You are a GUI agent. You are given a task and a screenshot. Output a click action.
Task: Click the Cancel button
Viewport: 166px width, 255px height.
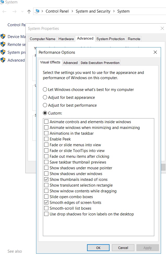[x=123, y=248]
